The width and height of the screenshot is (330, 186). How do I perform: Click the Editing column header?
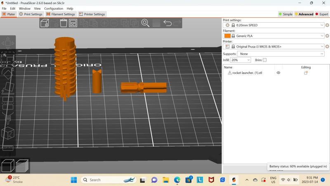point(306,67)
